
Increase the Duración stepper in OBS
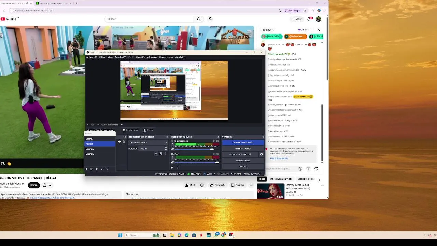(166, 148)
